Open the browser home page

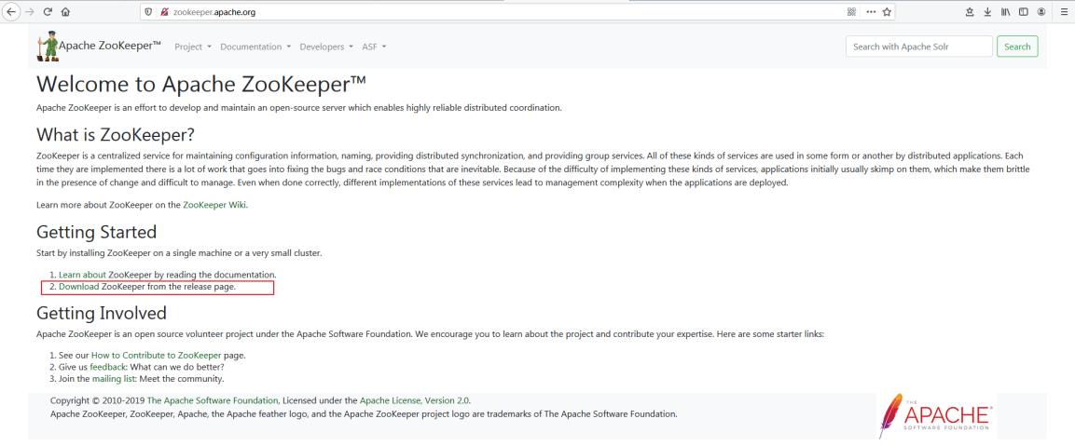[x=65, y=12]
